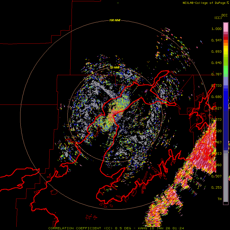
Task: Click the 1.000 scale value
Action: [216, 29]
